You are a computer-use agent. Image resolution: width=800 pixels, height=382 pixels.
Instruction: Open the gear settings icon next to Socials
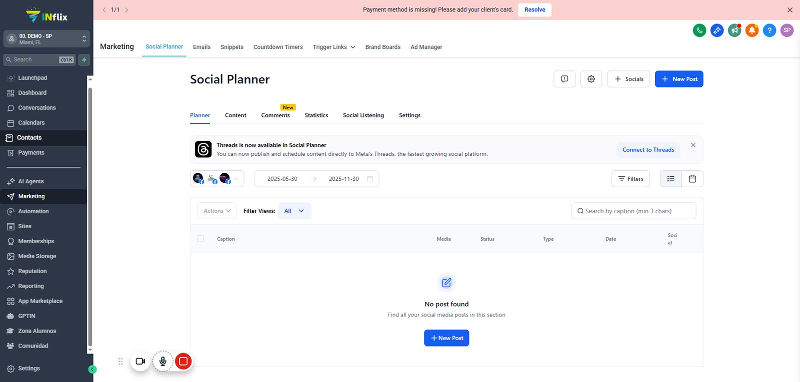coord(591,79)
